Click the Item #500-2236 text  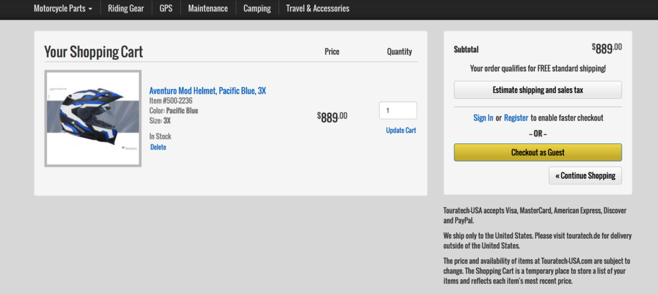click(x=171, y=101)
